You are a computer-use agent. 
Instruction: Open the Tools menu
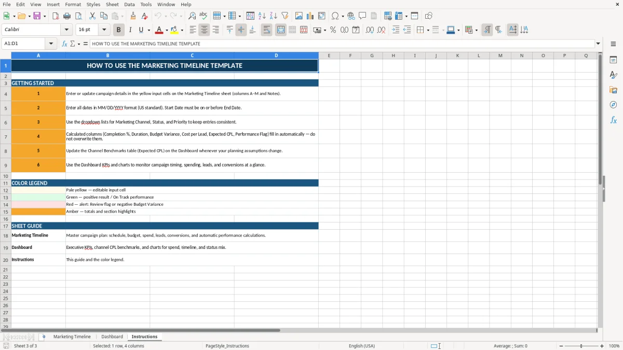pos(146,4)
